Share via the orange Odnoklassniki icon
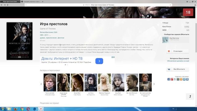The width and height of the screenshot is (197, 111). (x=181, y=79)
